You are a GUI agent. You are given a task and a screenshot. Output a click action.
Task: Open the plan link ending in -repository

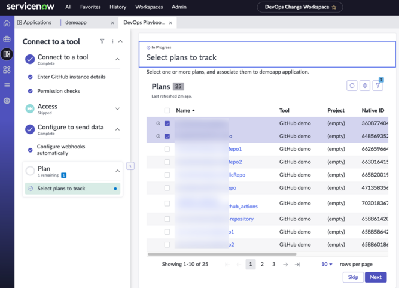coord(241,219)
